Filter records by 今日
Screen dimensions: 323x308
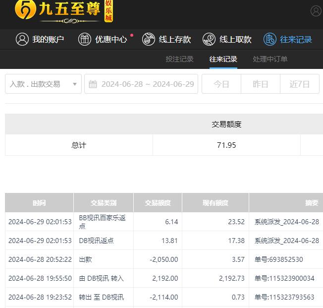coord(221,84)
